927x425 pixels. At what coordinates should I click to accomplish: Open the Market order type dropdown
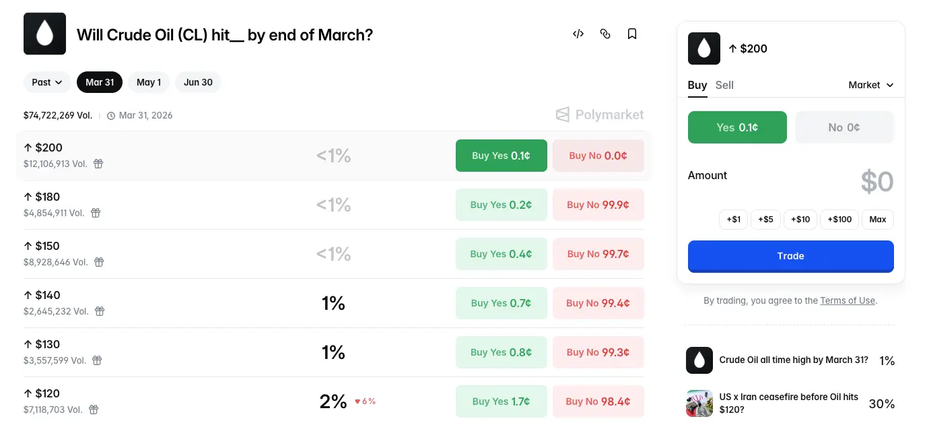pos(870,85)
